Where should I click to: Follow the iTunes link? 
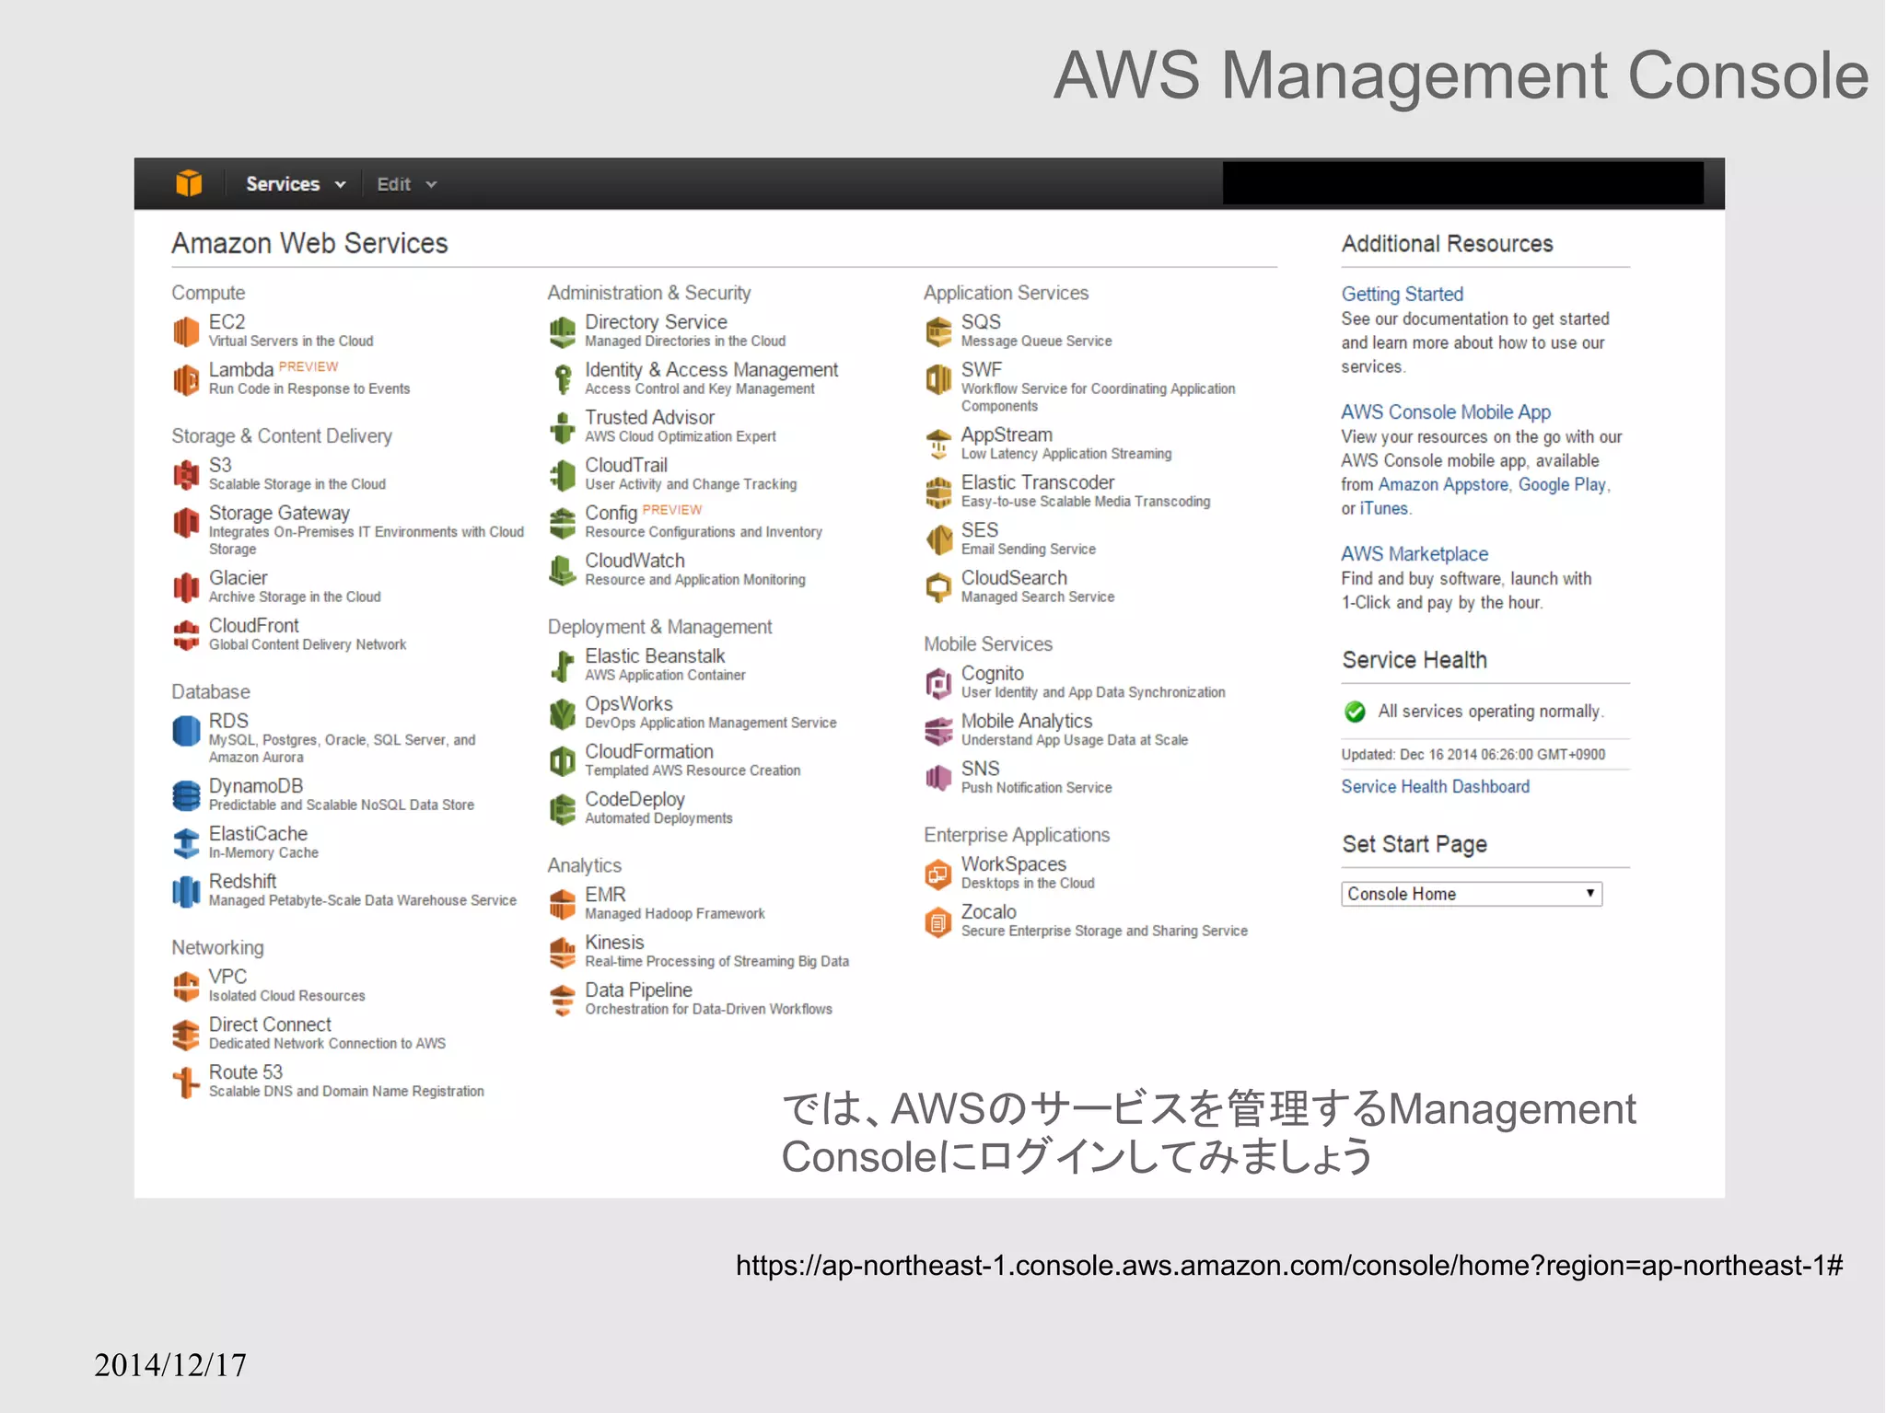(x=1384, y=508)
